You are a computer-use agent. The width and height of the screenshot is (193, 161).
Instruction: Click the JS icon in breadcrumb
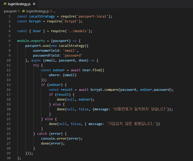[x=23, y=11]
